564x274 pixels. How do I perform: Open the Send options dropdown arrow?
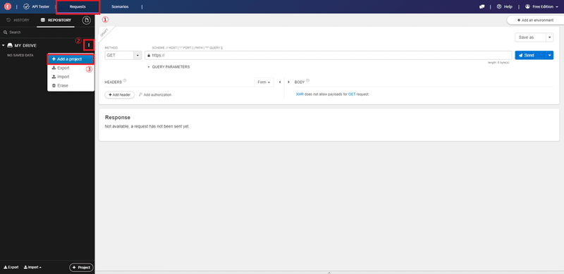click(x=550, y=56)
